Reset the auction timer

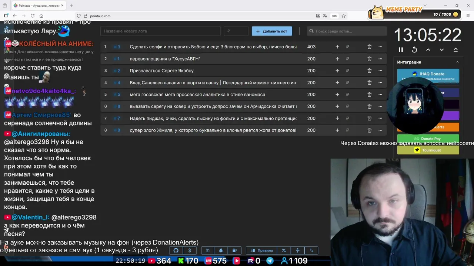[x=414, y=50]
